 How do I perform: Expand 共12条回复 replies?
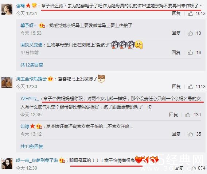pyautogui.click(x=32, y=65)
